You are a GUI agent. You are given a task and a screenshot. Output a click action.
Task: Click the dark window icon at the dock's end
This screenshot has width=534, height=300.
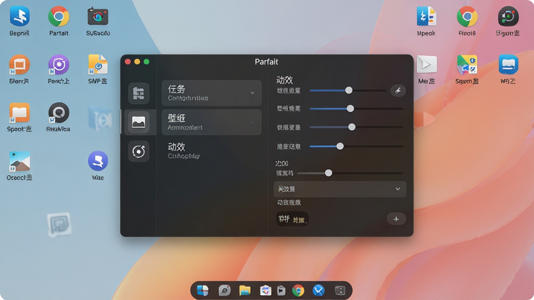[340, 291]
